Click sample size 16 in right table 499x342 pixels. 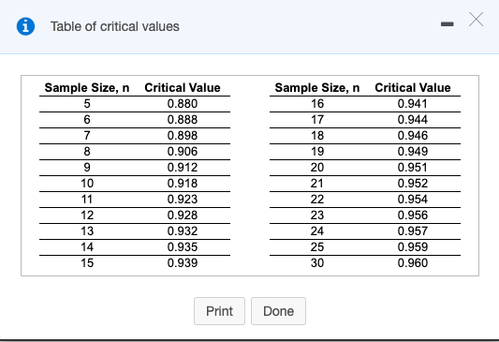pyautogui.click(x=317, y=104)
